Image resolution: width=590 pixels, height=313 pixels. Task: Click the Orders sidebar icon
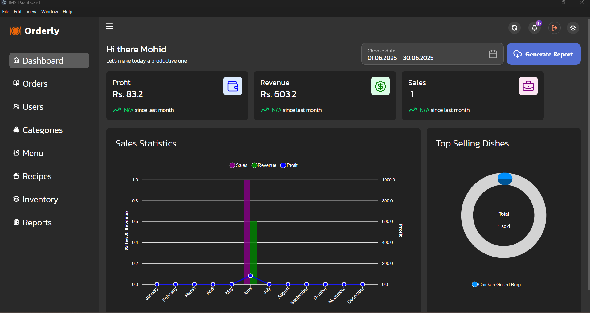point(16,83)
